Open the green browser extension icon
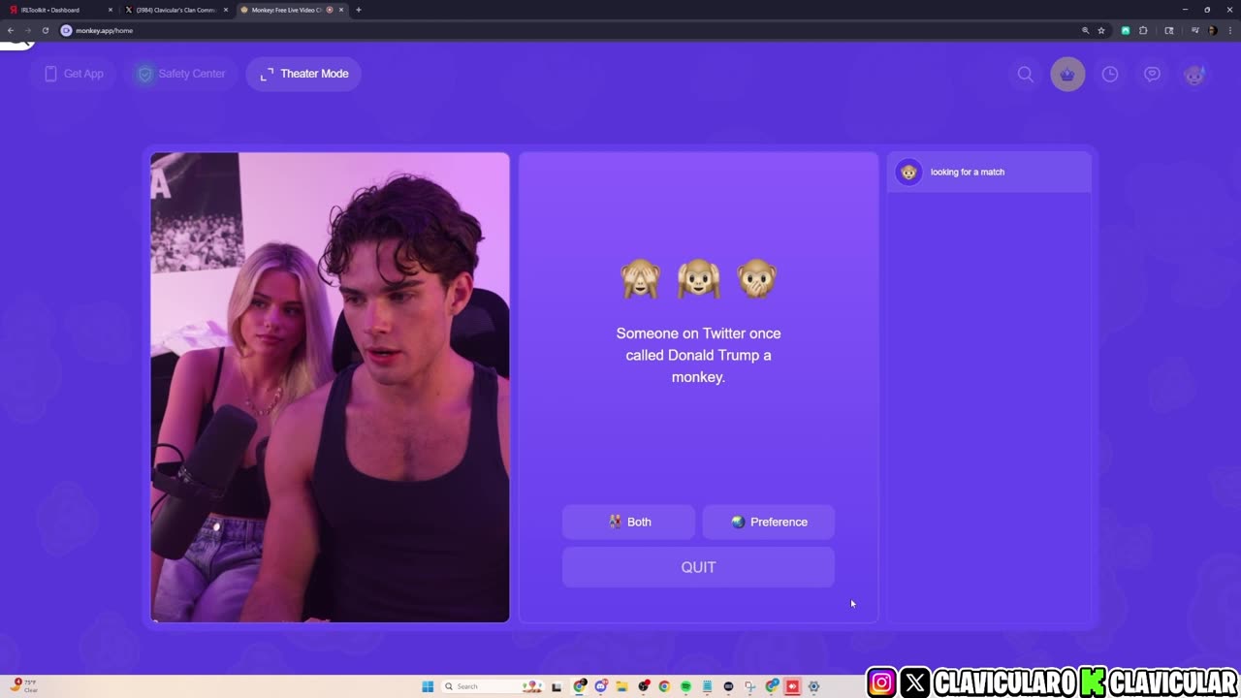 [x=1126, y=30]
